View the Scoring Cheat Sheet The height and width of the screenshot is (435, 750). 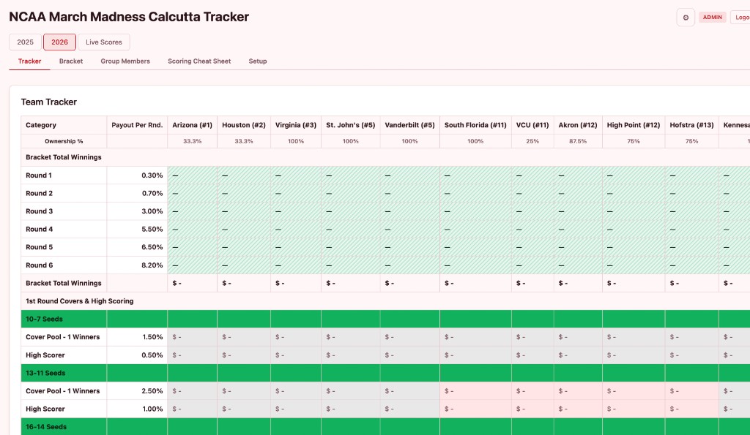tap(199, 61)
